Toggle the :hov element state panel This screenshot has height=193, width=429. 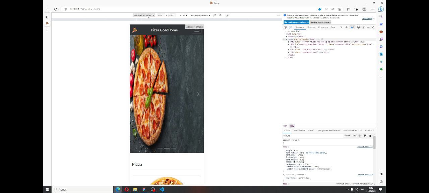(347, 136)
